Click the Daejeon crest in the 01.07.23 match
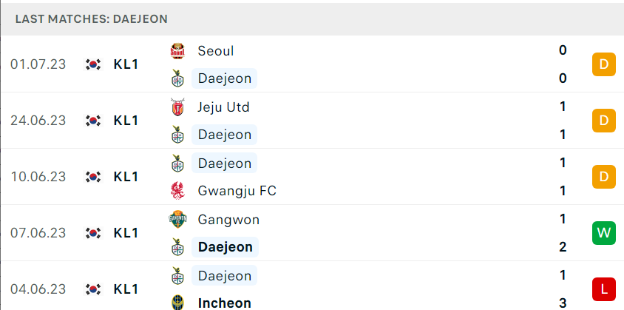 (x=177, y=78)
